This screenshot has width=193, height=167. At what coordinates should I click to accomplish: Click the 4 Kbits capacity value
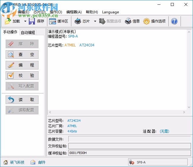(x=72, y=131)
